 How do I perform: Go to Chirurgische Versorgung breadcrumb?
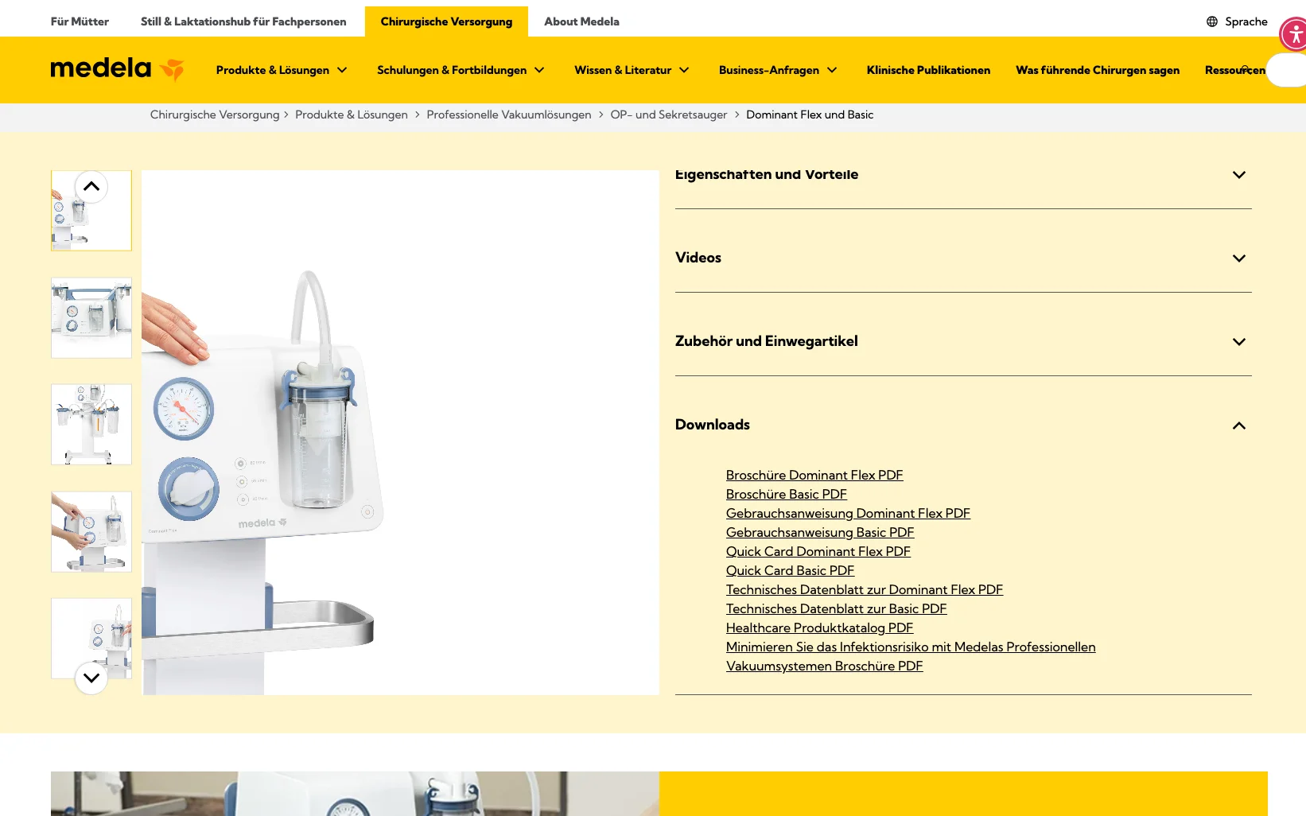point(215,115)
